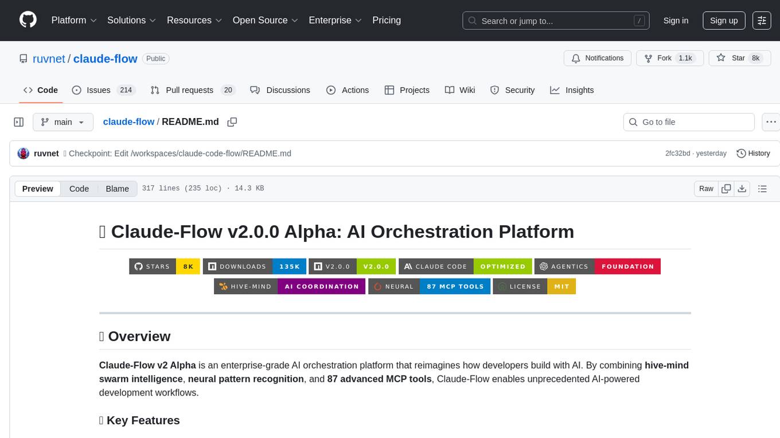The image size is (780, 438).
Task: Expand the file tree side panel
Action: coord(19,122)
